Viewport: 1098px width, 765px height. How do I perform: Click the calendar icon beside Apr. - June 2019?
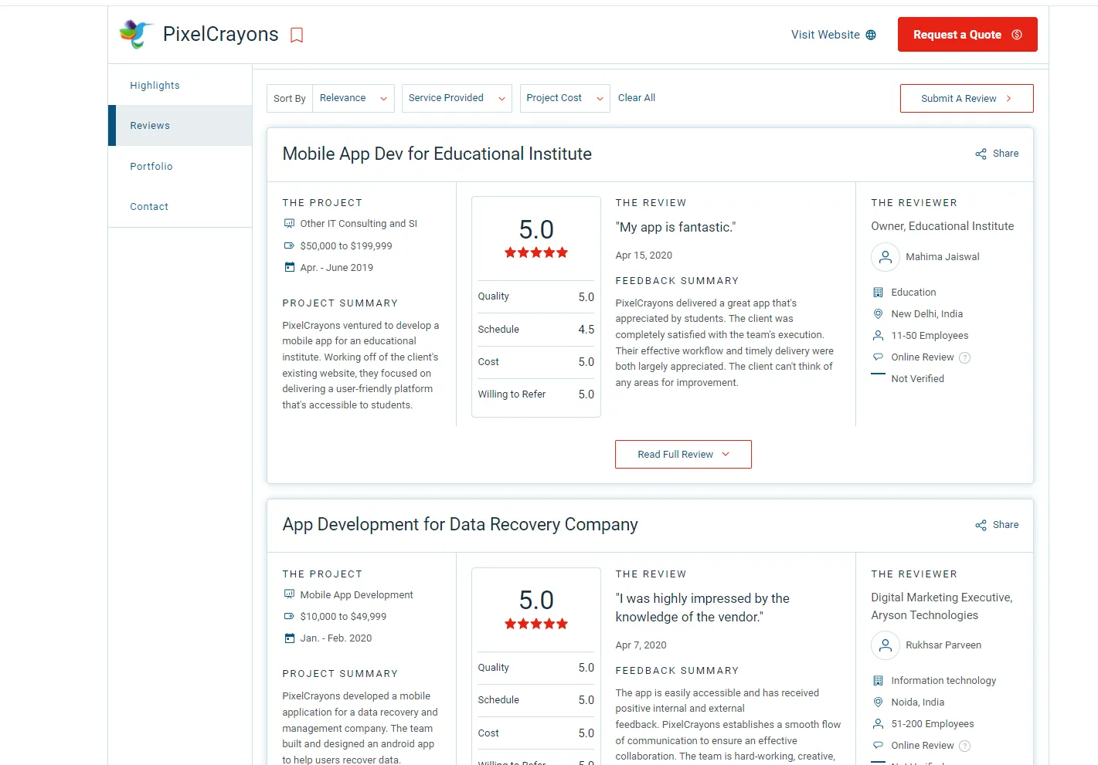click(289, 267)
